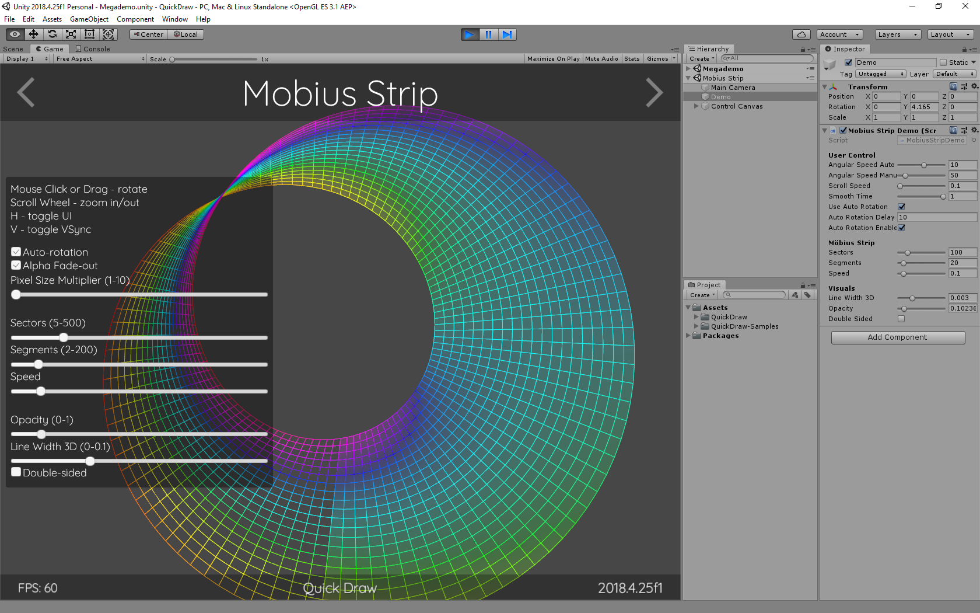The width and height of the screenshot is (980, 613).
Task: Switch to the Scene tab
Action: point(13,48)
